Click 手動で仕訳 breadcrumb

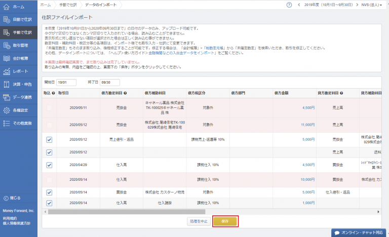[x=68, y=5]
